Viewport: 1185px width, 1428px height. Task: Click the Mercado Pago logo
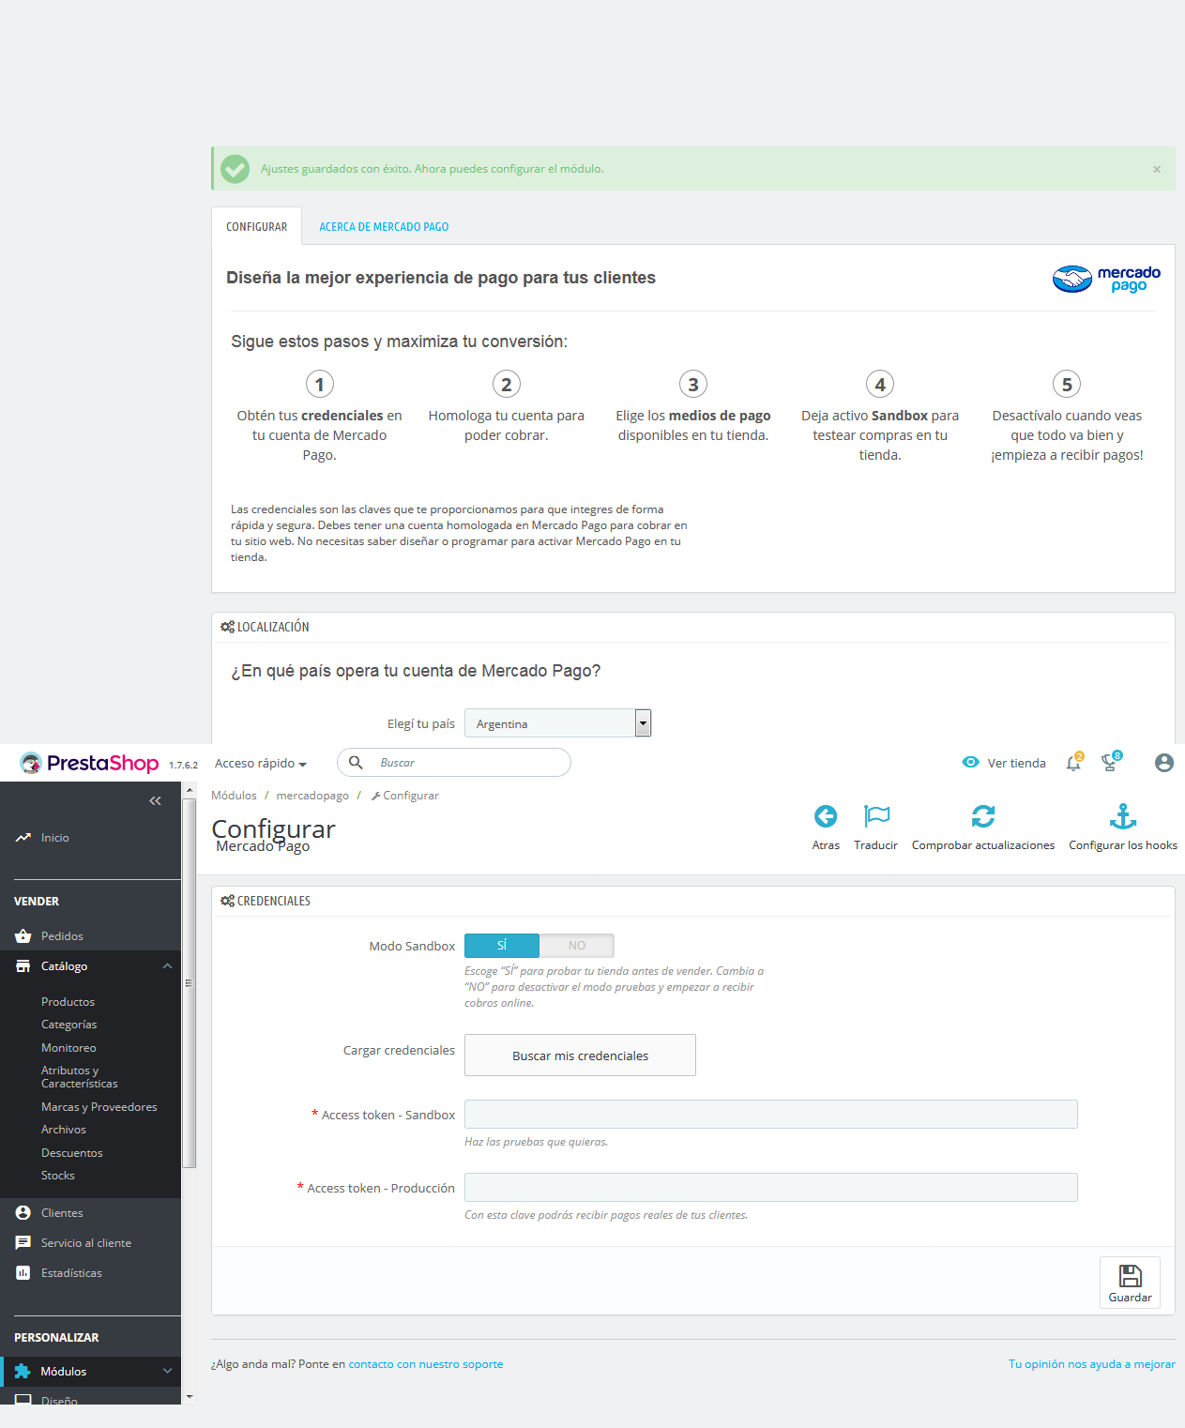(1106, 279)
